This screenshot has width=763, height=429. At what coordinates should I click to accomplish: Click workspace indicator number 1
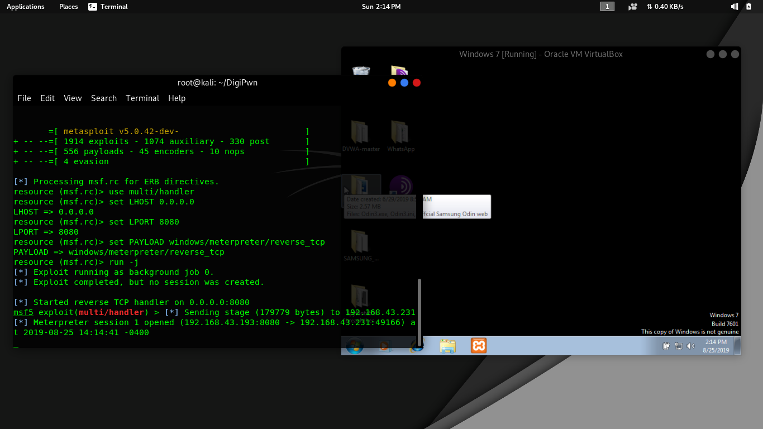(x=607, y=7)
